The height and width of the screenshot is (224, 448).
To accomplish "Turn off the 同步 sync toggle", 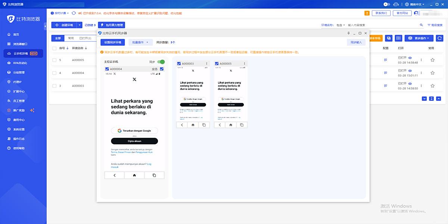I will tap(161, 62).
